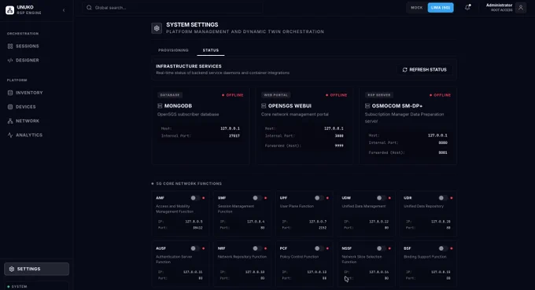
Task: Click the OSMOCOM SM-DP+ card title
Action: pyautogui.click(x=397, y=106)
